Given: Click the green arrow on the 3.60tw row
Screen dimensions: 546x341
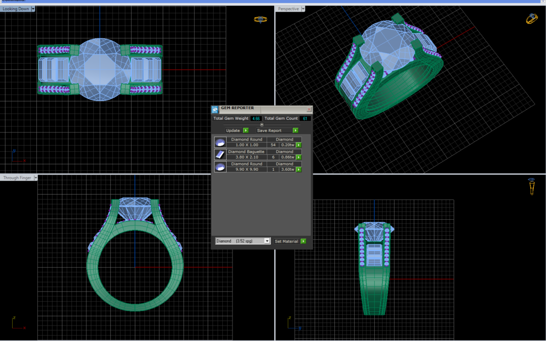Looking at the screenshot, I should tap(299, 170).
